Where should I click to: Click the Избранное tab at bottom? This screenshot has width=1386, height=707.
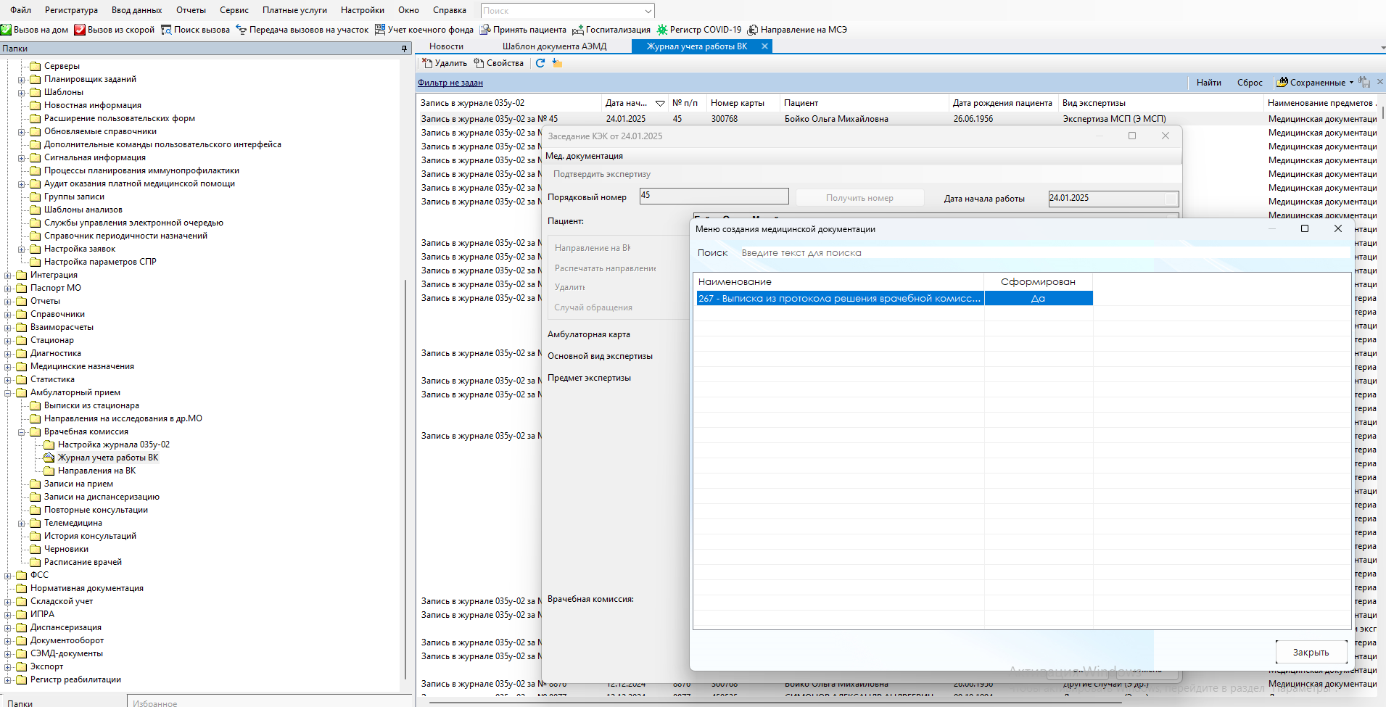coord(155,703)
